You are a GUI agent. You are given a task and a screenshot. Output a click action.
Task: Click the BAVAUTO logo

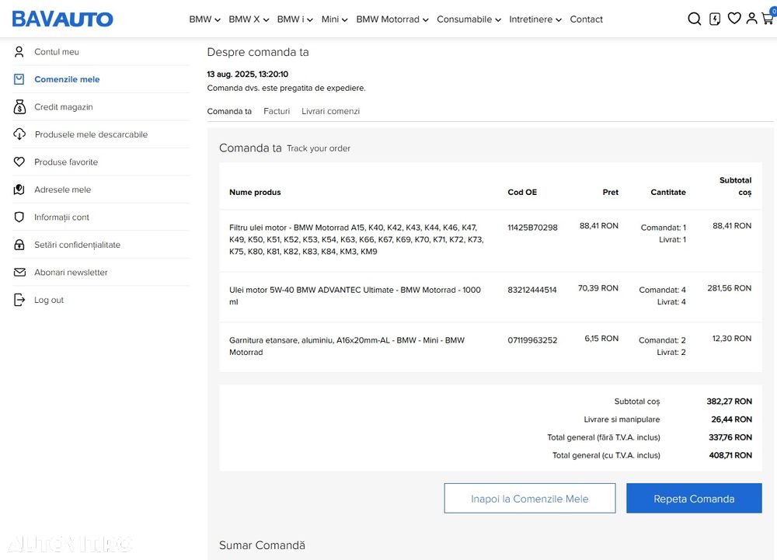pyautogui.click(x=62, y=19)
